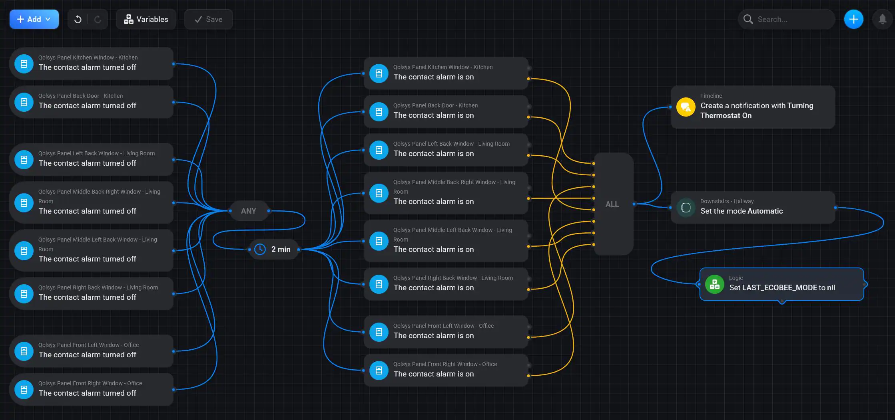
Task: Select the ALL logic node
Action: (612, 204)
